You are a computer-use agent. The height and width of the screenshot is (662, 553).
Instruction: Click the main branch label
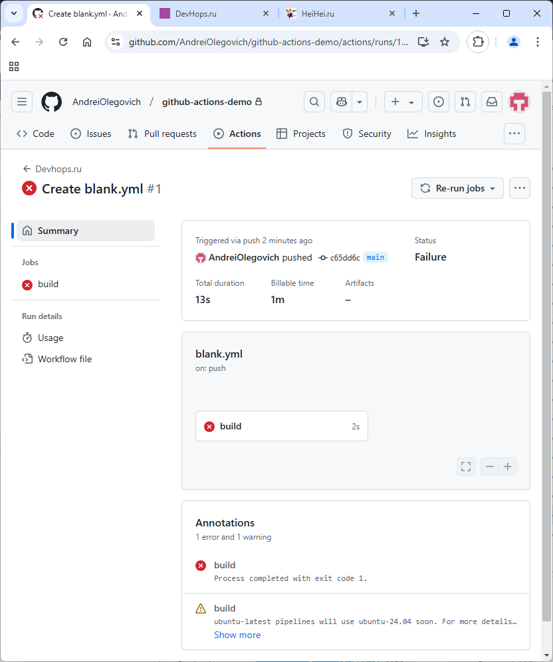[376, 257]
